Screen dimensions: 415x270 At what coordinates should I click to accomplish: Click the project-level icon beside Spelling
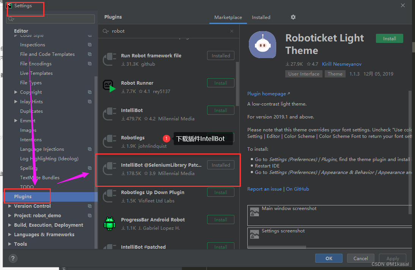coord(90,168)
